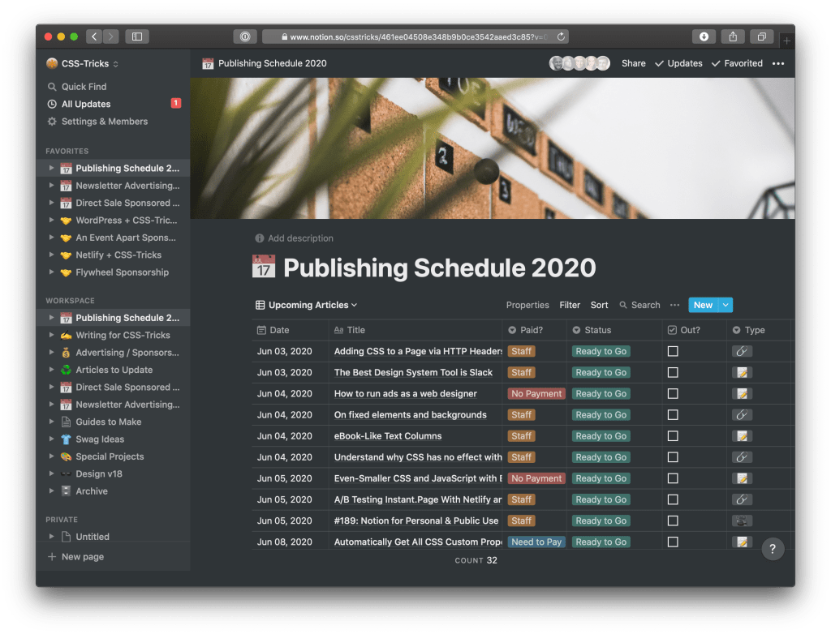Click the Need to Pay tag

[x=536, y=542]
